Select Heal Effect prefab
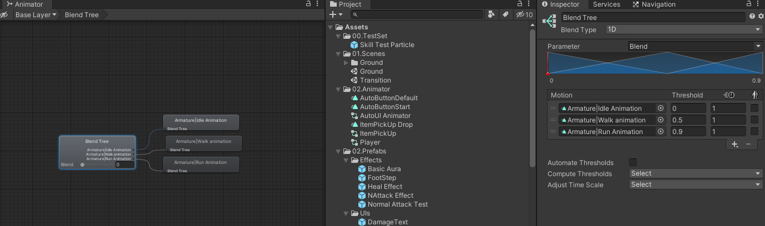This screenshot has height=226, width=765. 381,187
